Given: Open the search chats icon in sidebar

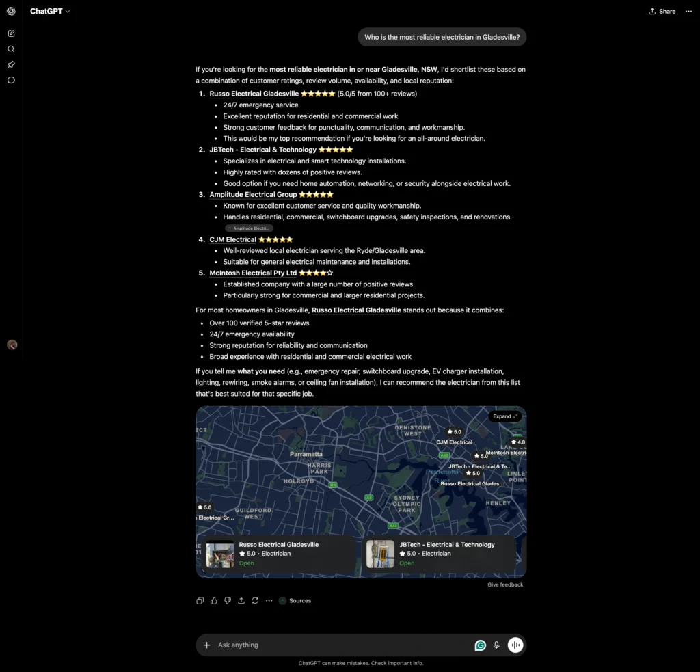Looking at the screenshot, I should tap(11, 49).
